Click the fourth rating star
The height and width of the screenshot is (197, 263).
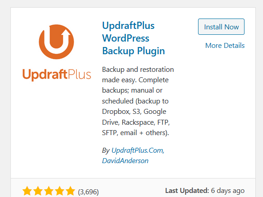60,191
